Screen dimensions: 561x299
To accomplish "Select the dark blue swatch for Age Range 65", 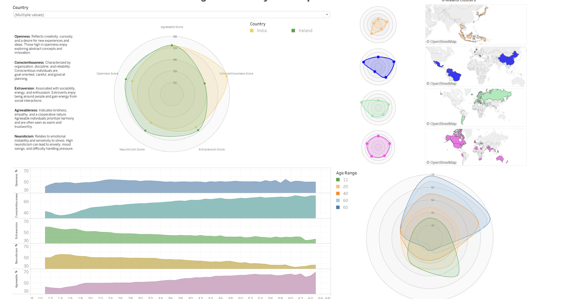I will pyautogui.click(x=338, y=207).
